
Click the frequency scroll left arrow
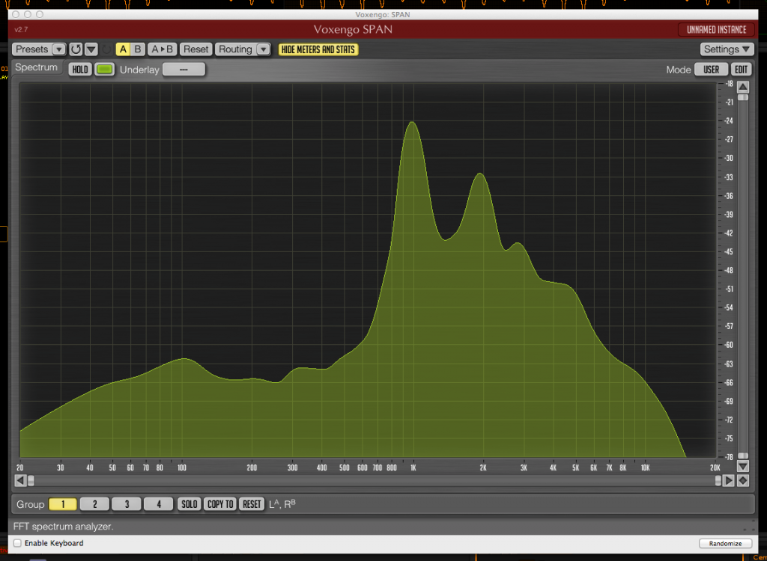pyautogui.click(x=20, y=480)
